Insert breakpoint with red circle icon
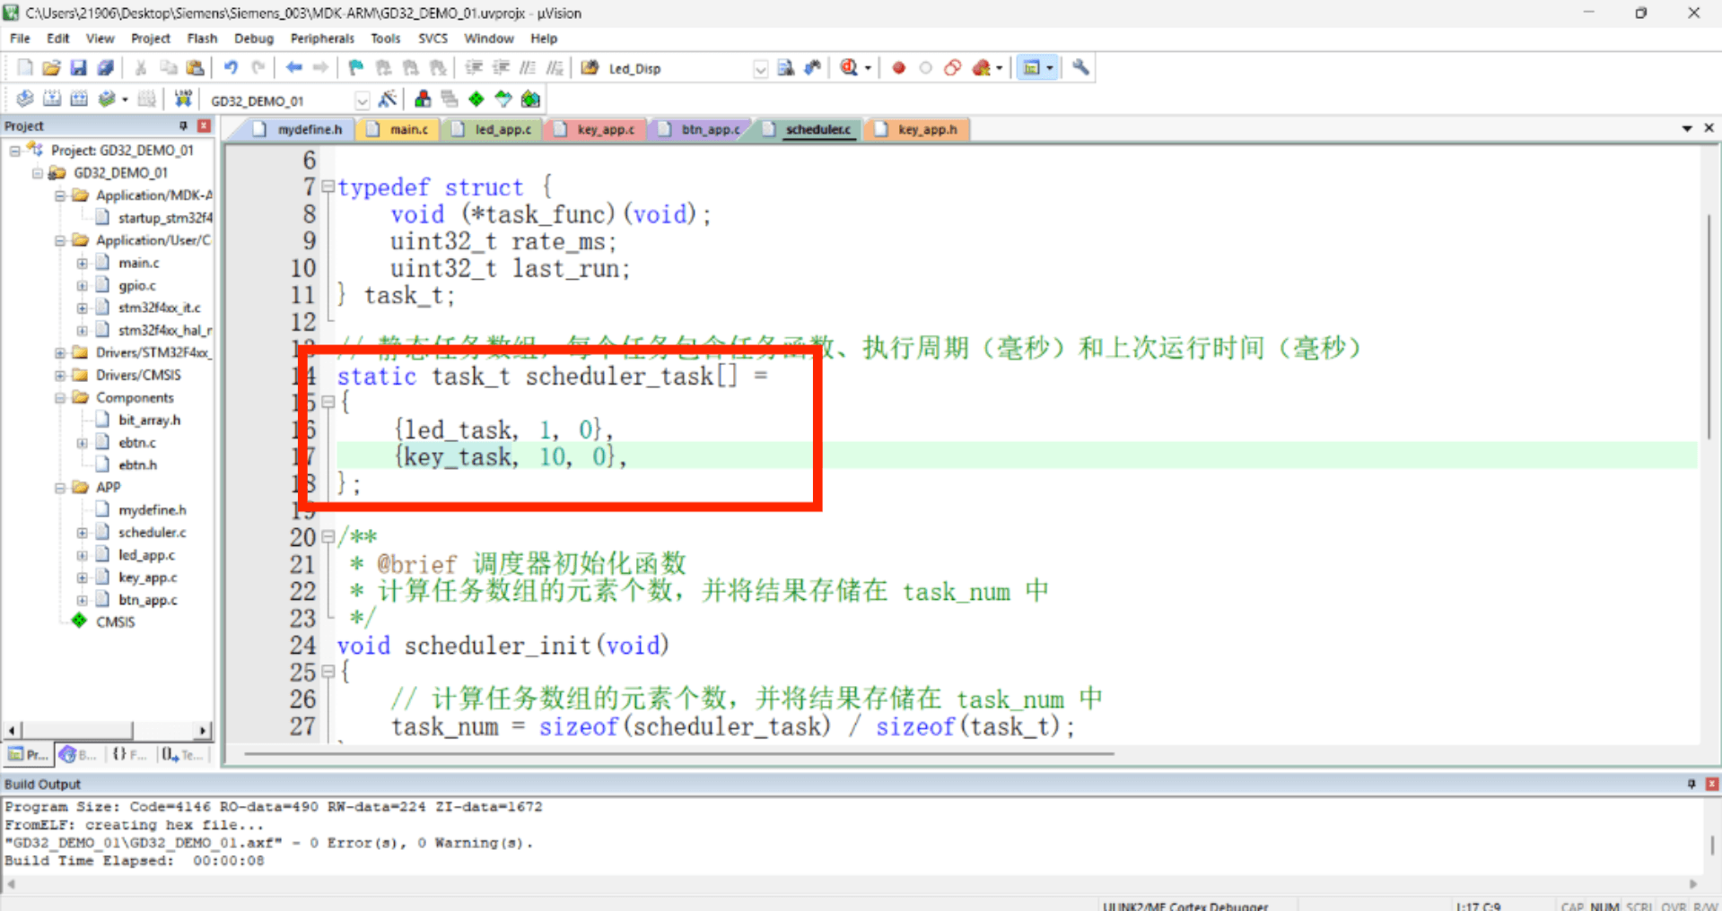 click(x=898, y=68)
